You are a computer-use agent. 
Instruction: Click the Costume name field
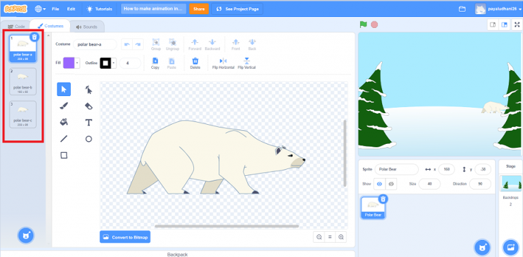[x=95, y=44]
